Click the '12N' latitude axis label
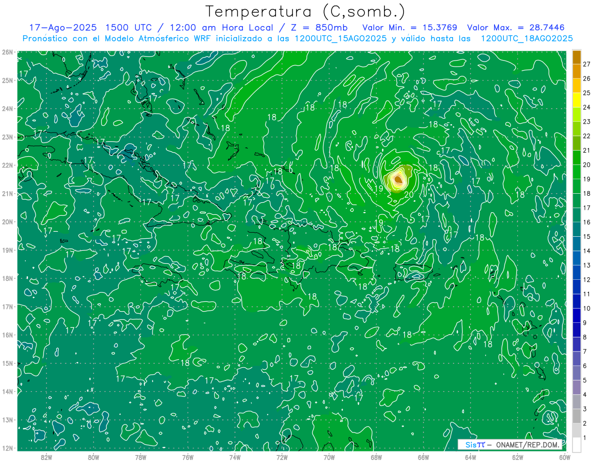600x464 pixels. tap(7, 448)
